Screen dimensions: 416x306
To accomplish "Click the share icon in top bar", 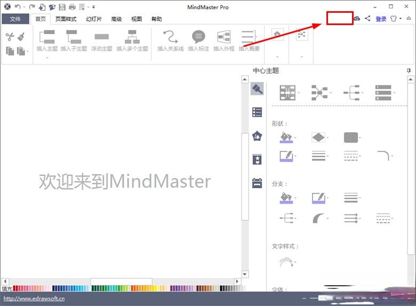I will (x=367, y=18).
